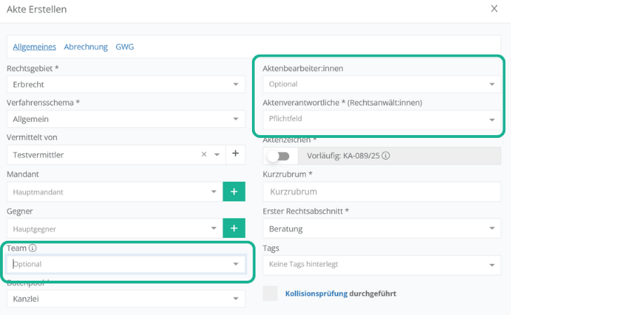The width and height of the screenshot is (630, 315).
Task: Add a new Mandant with green plus
Action: 234,191
